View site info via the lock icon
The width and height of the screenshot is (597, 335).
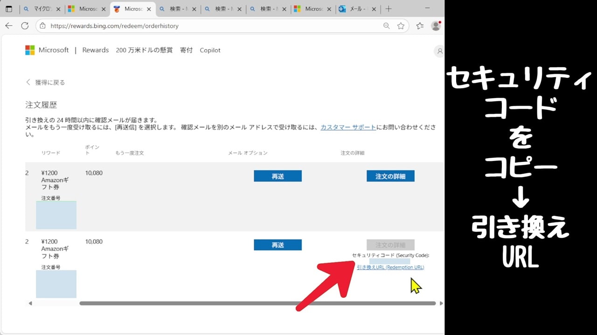click(x=43, y=26)
